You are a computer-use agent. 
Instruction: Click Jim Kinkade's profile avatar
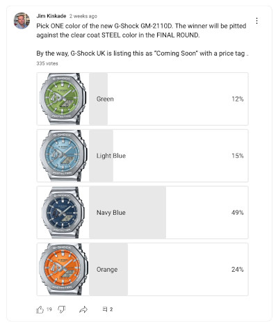click(x=22, y=21)
